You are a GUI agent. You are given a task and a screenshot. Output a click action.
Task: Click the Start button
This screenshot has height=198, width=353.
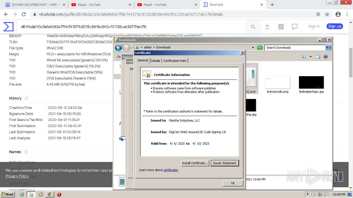pos(8,194)
